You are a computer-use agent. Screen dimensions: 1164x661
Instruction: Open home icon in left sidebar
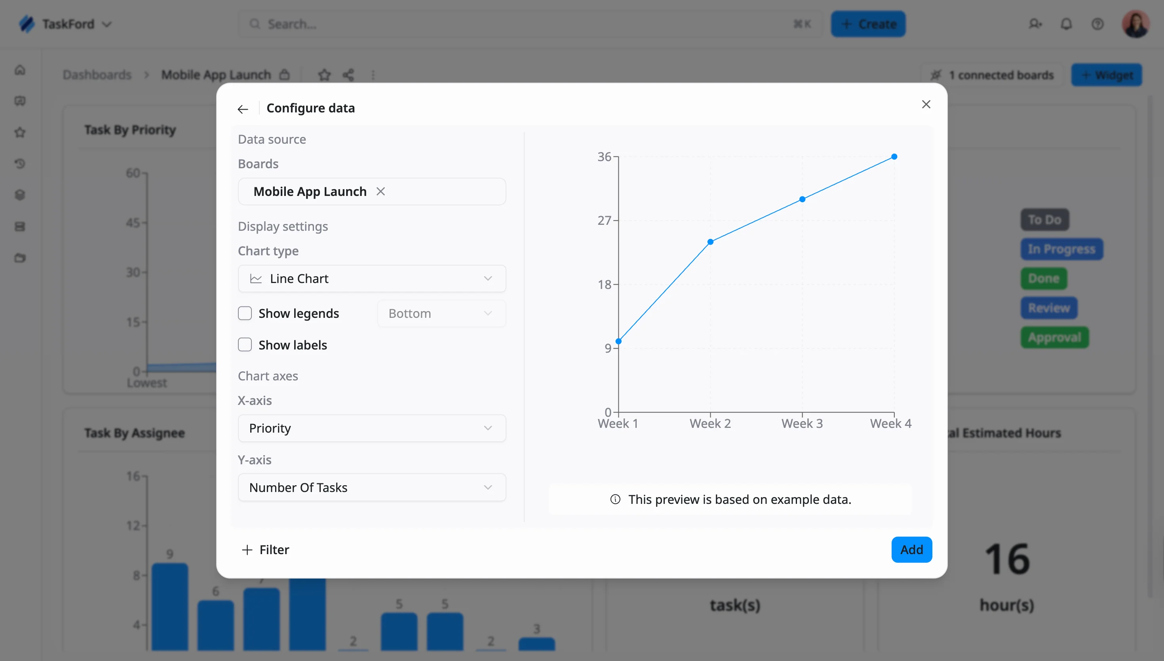[x=20, y=70]
